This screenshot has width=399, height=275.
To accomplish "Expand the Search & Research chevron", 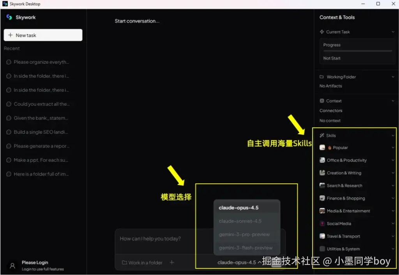I will coord(393,185).
